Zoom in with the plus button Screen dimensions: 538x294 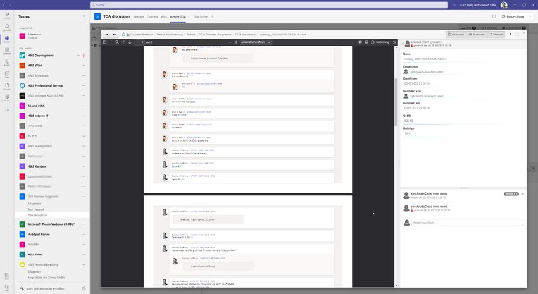[236, 42]
